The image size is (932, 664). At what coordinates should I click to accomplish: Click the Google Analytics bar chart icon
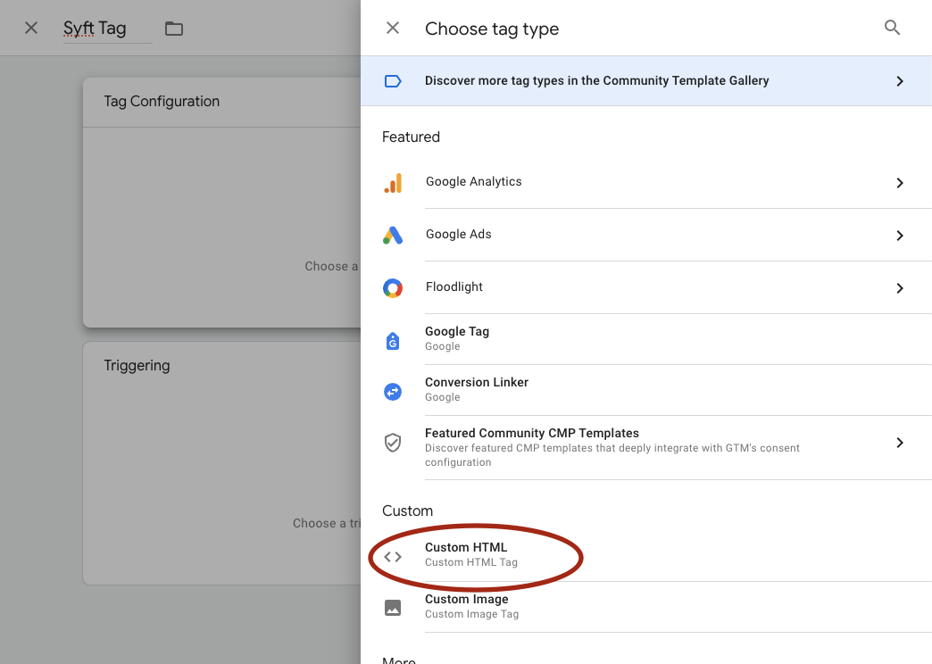pyautogui.click(x=393, y=183)
